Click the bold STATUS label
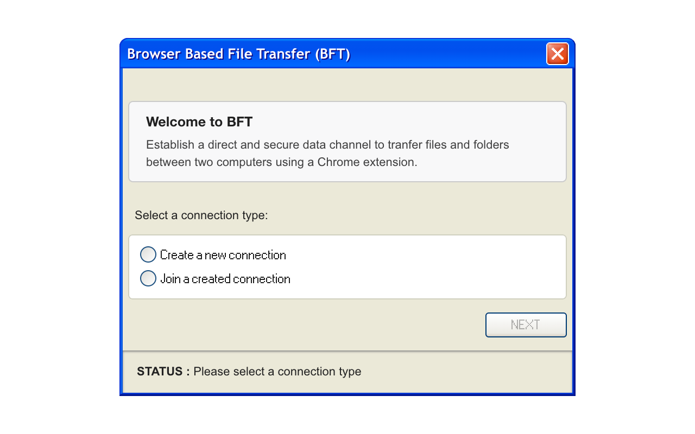Viewport: 695px width, 434px height. click(163, 372)
